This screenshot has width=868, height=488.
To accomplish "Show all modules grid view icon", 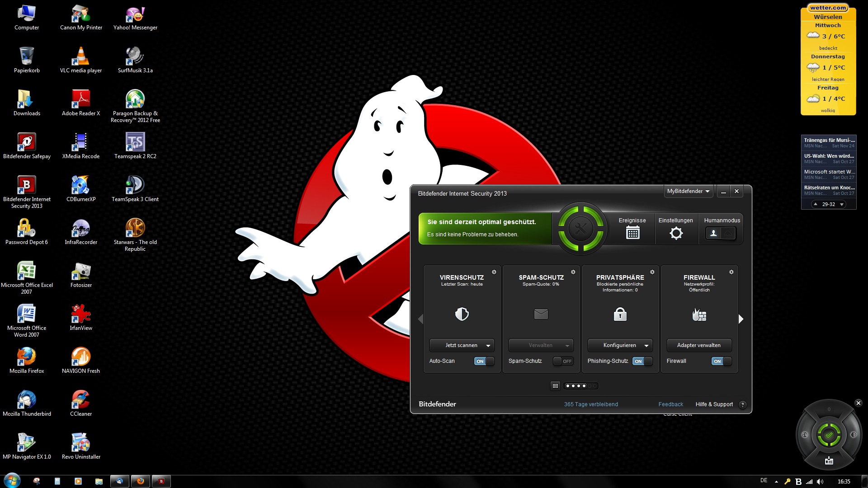I will pos(555,386).
